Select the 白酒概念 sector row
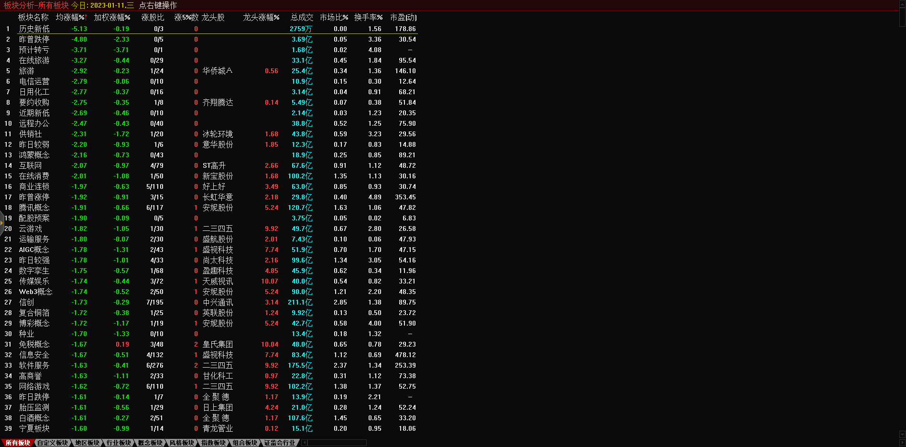The image size is (906, 447). point(34,418)
